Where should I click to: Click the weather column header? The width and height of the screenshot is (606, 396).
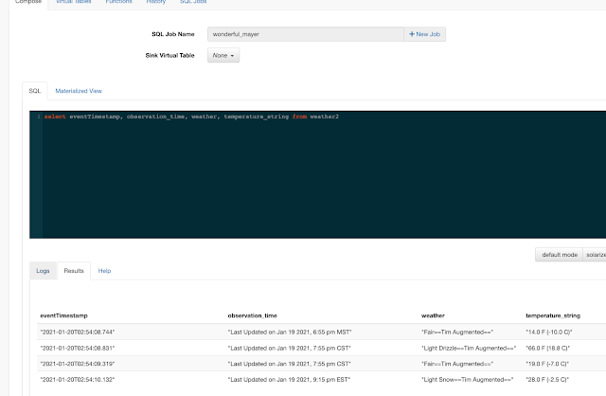[433, 315]
